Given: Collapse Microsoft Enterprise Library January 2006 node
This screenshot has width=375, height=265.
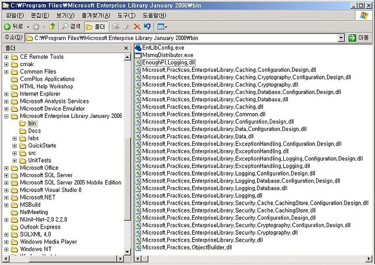Looking at the screenshot, I should tap(6, 116).
